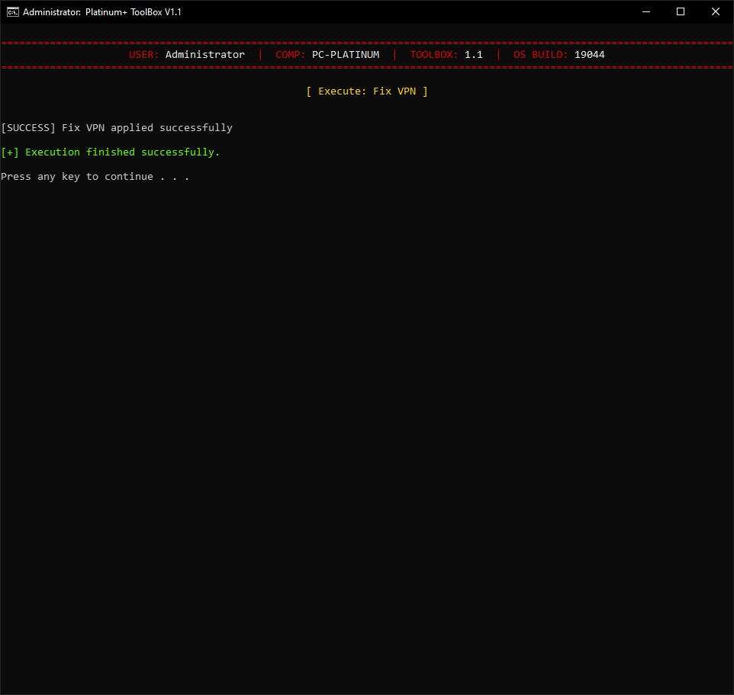Viewport: 734px width, 695px height.
Task: Click the 'USER:' label in header
Action: (143, 55)
